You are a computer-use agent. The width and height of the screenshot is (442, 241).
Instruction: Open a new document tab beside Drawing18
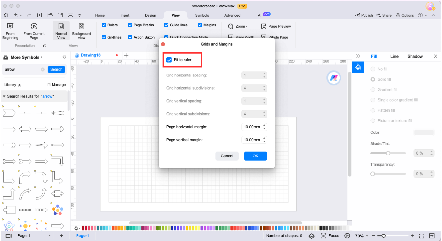point(126,55)
